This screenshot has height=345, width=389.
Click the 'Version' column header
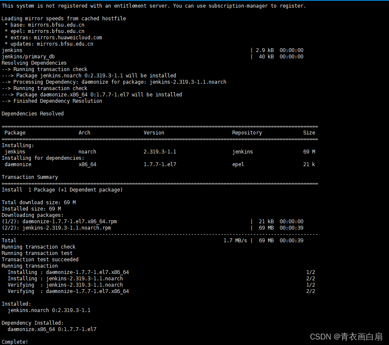(154, 133)
